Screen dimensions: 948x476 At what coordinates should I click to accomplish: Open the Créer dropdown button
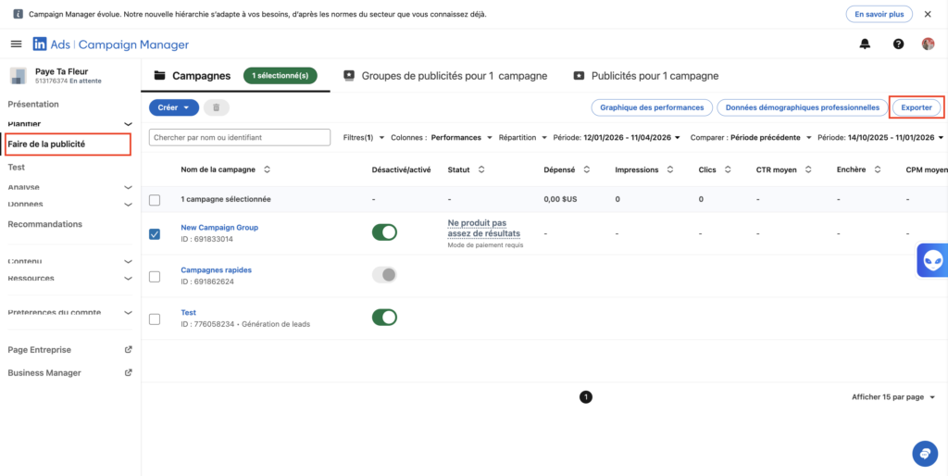tap(173, 107)
